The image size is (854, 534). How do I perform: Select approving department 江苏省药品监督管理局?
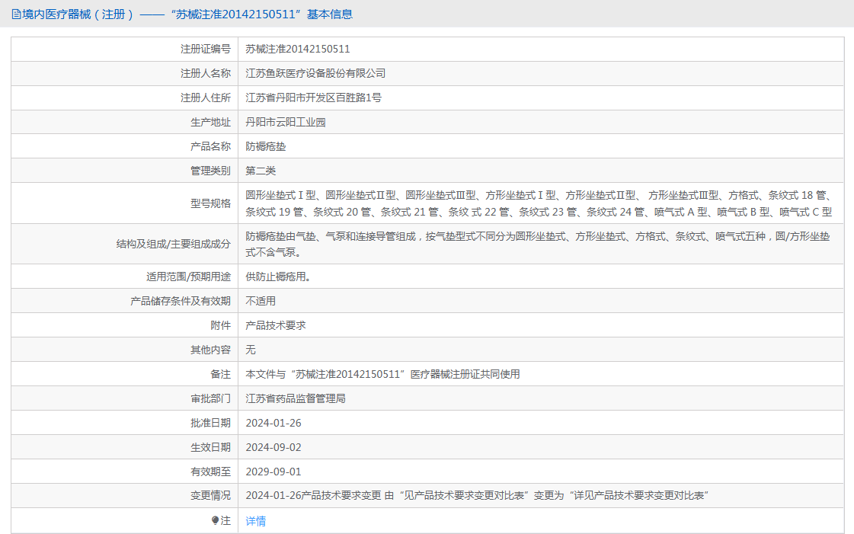pyautogui.click(x=295, y=398)
